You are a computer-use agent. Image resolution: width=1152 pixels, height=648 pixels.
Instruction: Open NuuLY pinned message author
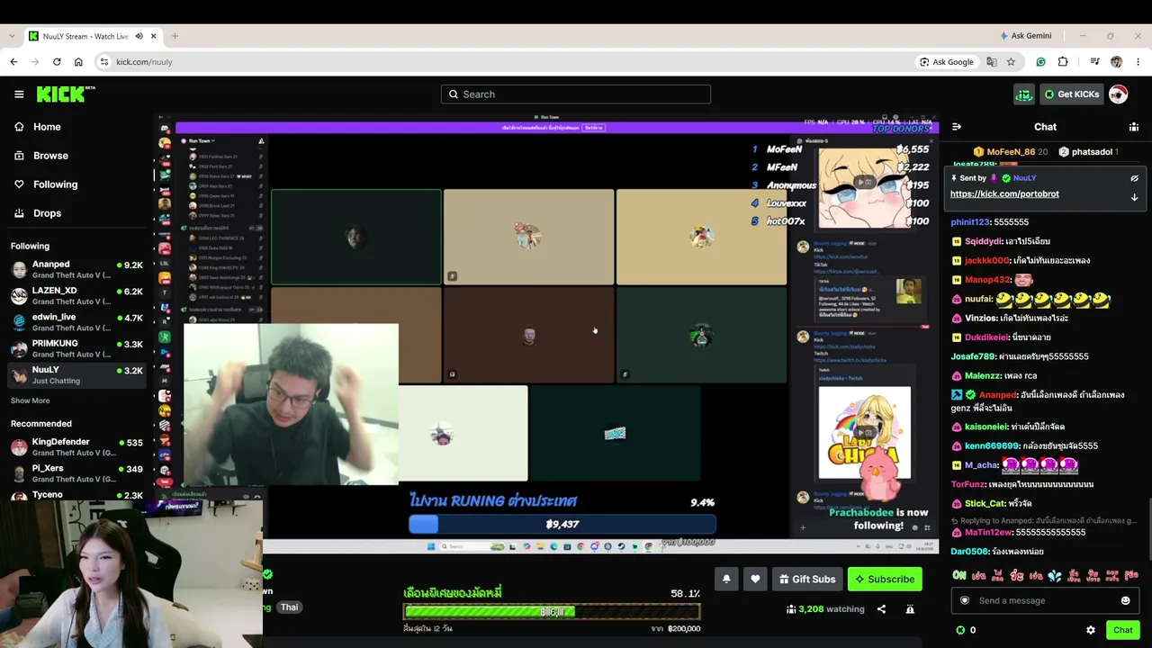(x=1024, y=178)
